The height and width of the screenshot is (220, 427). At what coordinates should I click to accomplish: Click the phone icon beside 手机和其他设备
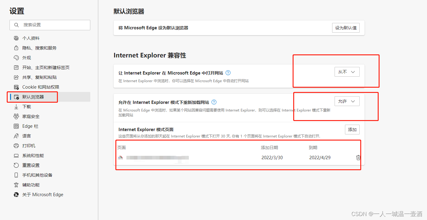[16, 175]
